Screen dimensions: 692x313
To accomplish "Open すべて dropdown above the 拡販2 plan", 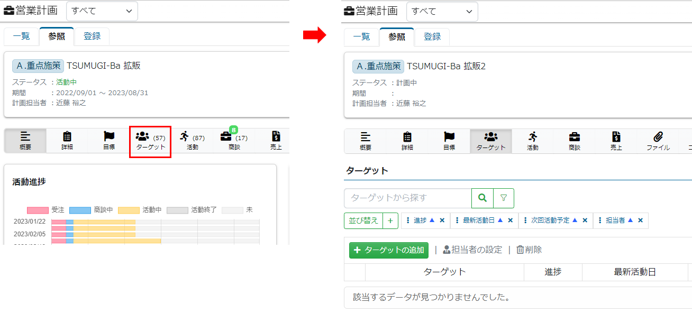I will click(x=442, y=11).
